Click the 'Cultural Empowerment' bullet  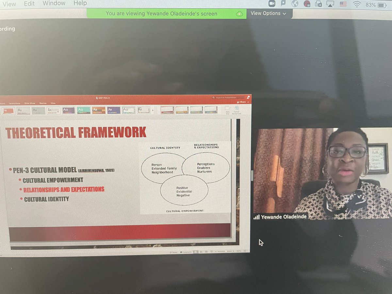tap(53, 180)
